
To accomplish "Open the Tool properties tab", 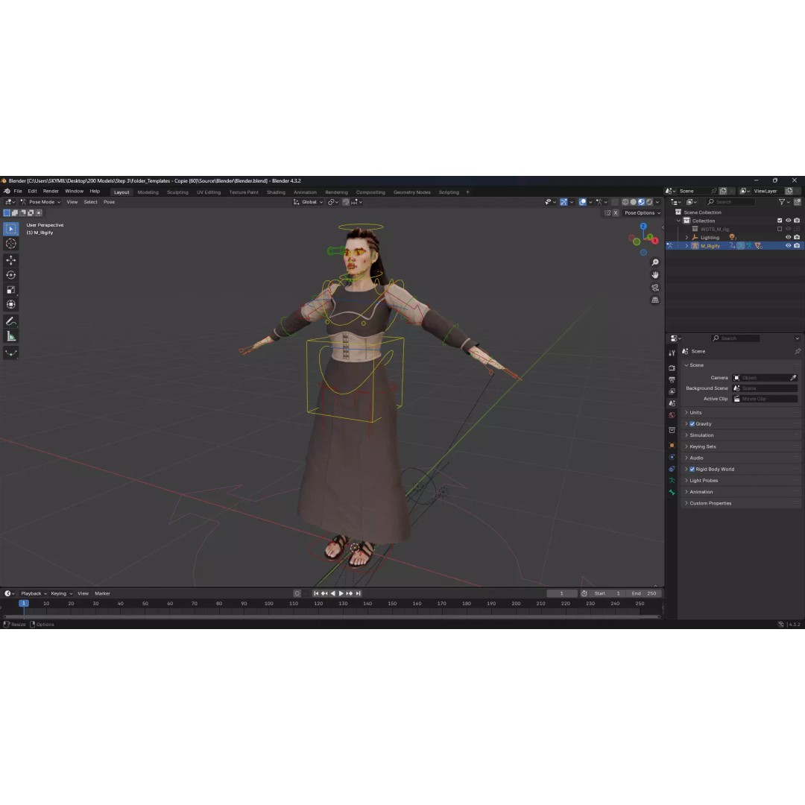I will (672, 353).
